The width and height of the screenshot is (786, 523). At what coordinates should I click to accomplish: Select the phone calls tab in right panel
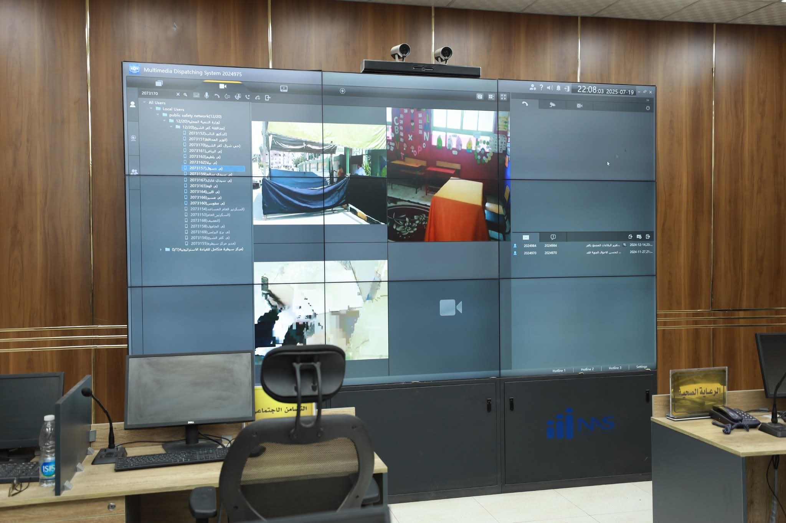(x=525, y=104)
